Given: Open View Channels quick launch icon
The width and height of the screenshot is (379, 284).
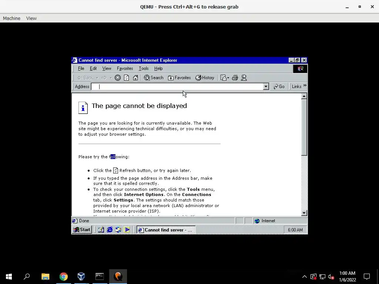Looking at the screenshot, I should click(127, 230).
